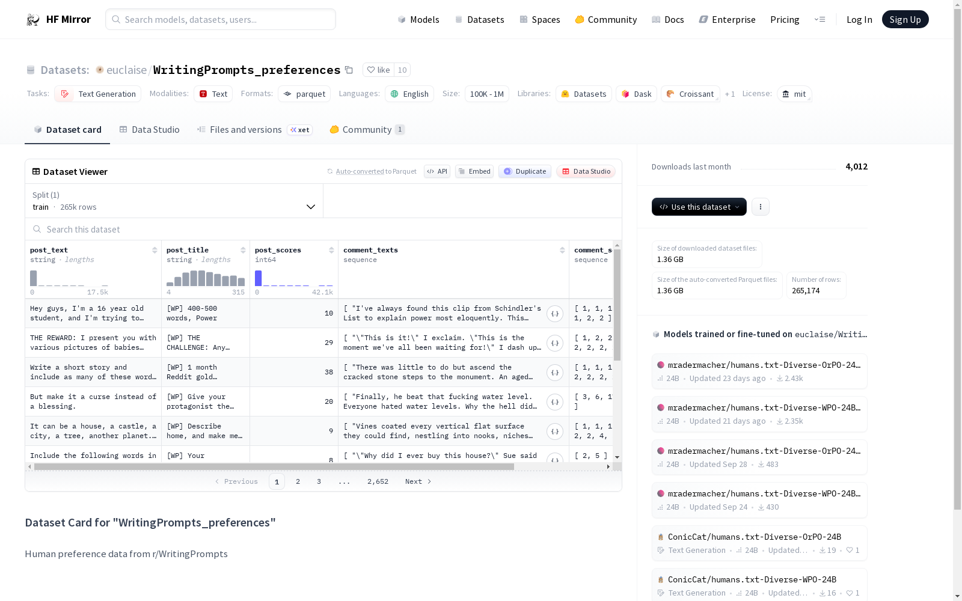Open the API button in Dataset Viewer

[x=437, y=171]
